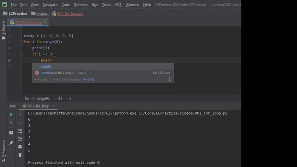The image size is (297, 167).
Task: Open the Project tool window sidebar
Action: (4, 30)
